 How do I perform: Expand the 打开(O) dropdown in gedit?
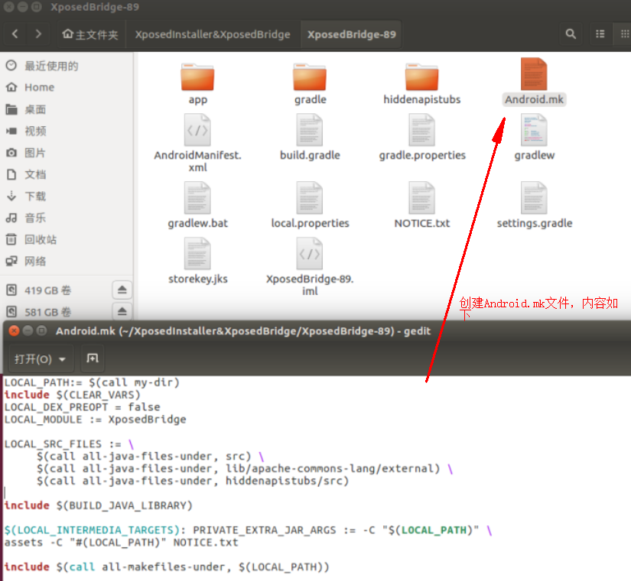tap(41, 359)
